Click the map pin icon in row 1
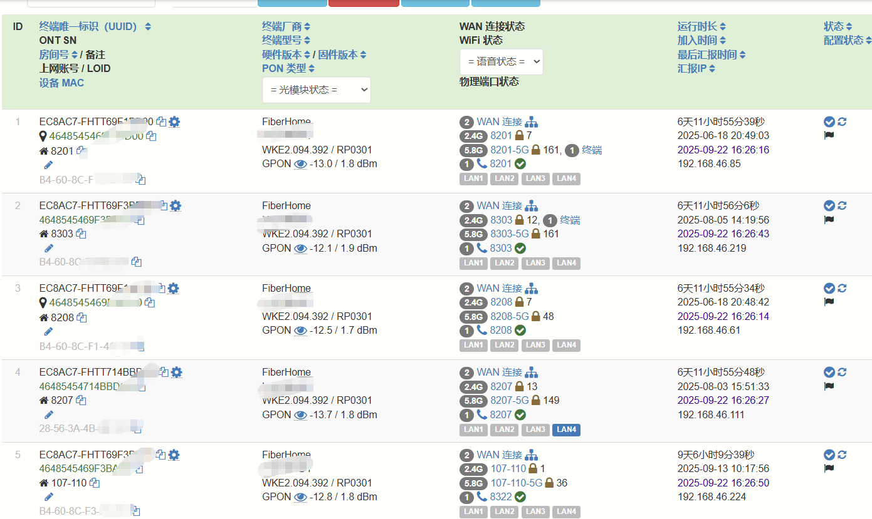The height and width of the screenshot is (519, 872). click(x=43, y=136)
